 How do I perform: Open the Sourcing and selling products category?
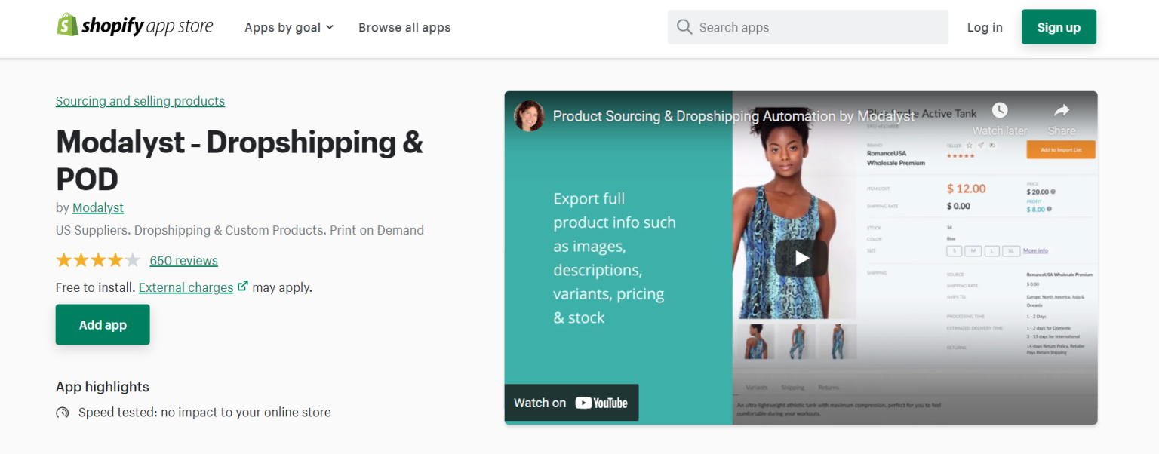(140, 100)
